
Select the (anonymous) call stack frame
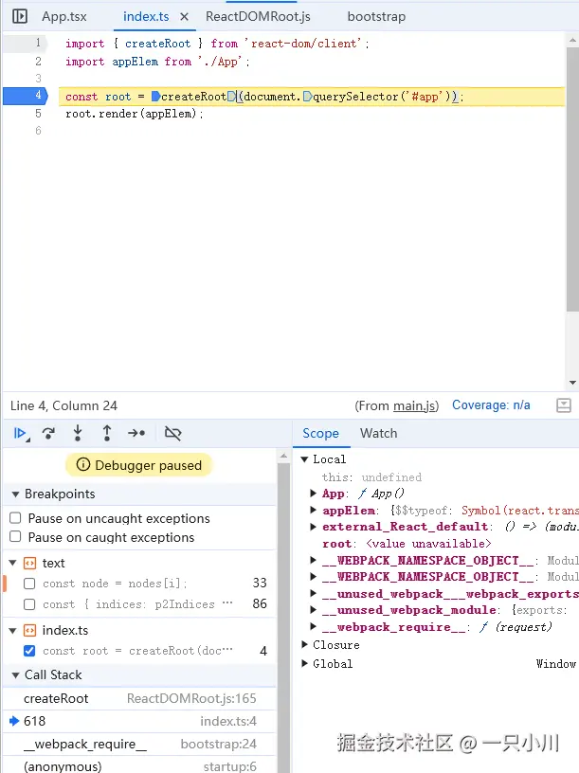point(139,765)
